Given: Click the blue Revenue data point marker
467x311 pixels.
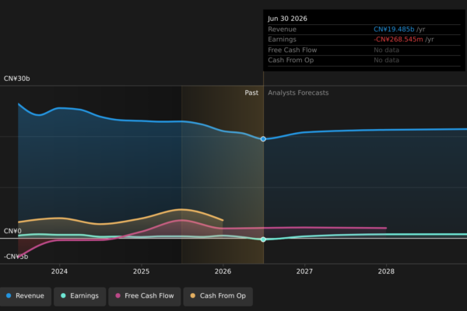Looking at the screenshot, I should pos(263,139).
